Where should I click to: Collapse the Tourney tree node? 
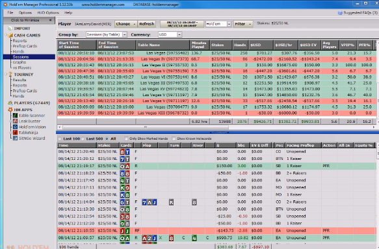[x=6, y=74]
